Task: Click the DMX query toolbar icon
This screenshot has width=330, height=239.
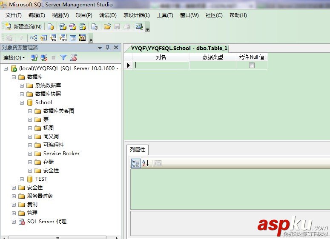Action: (73, 26)
